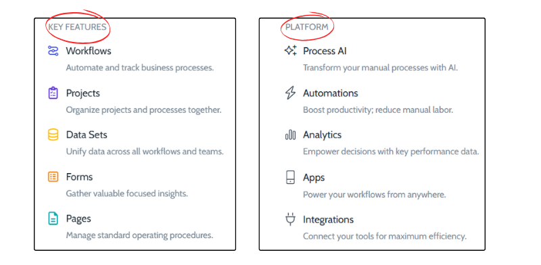Click the Analytics bar chart icon
This screenshot has height=265, width=541.
pyautogui.click(x=291, y=135)
